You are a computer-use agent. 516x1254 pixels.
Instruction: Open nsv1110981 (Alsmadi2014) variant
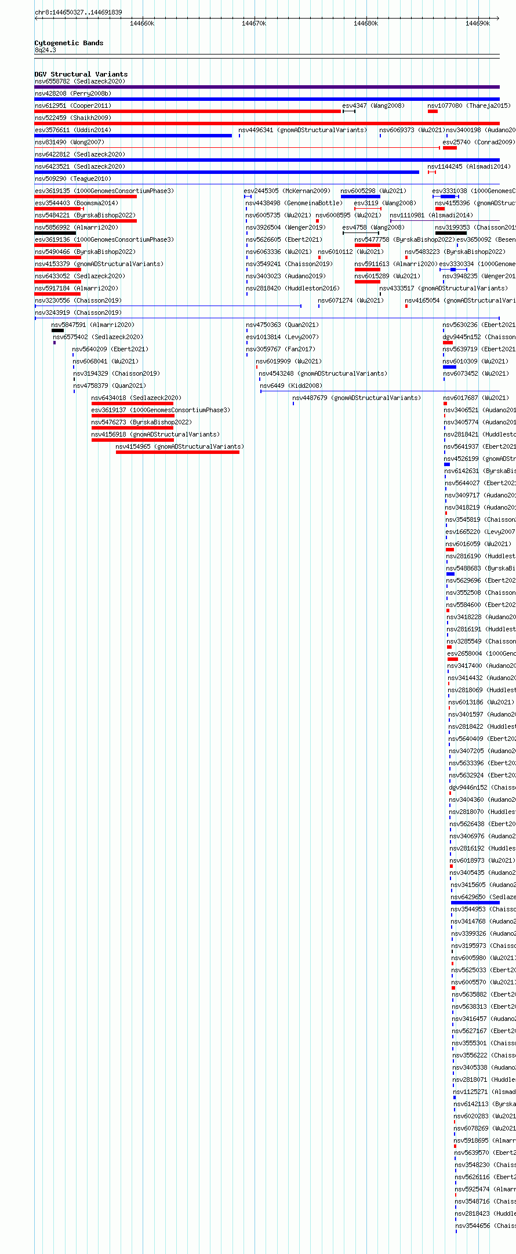431,215
